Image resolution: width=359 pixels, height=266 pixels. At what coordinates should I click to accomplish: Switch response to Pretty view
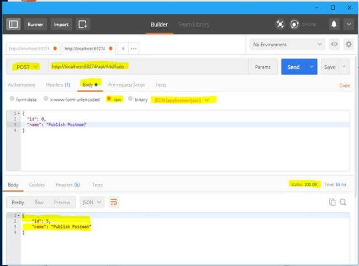(18, 202)
